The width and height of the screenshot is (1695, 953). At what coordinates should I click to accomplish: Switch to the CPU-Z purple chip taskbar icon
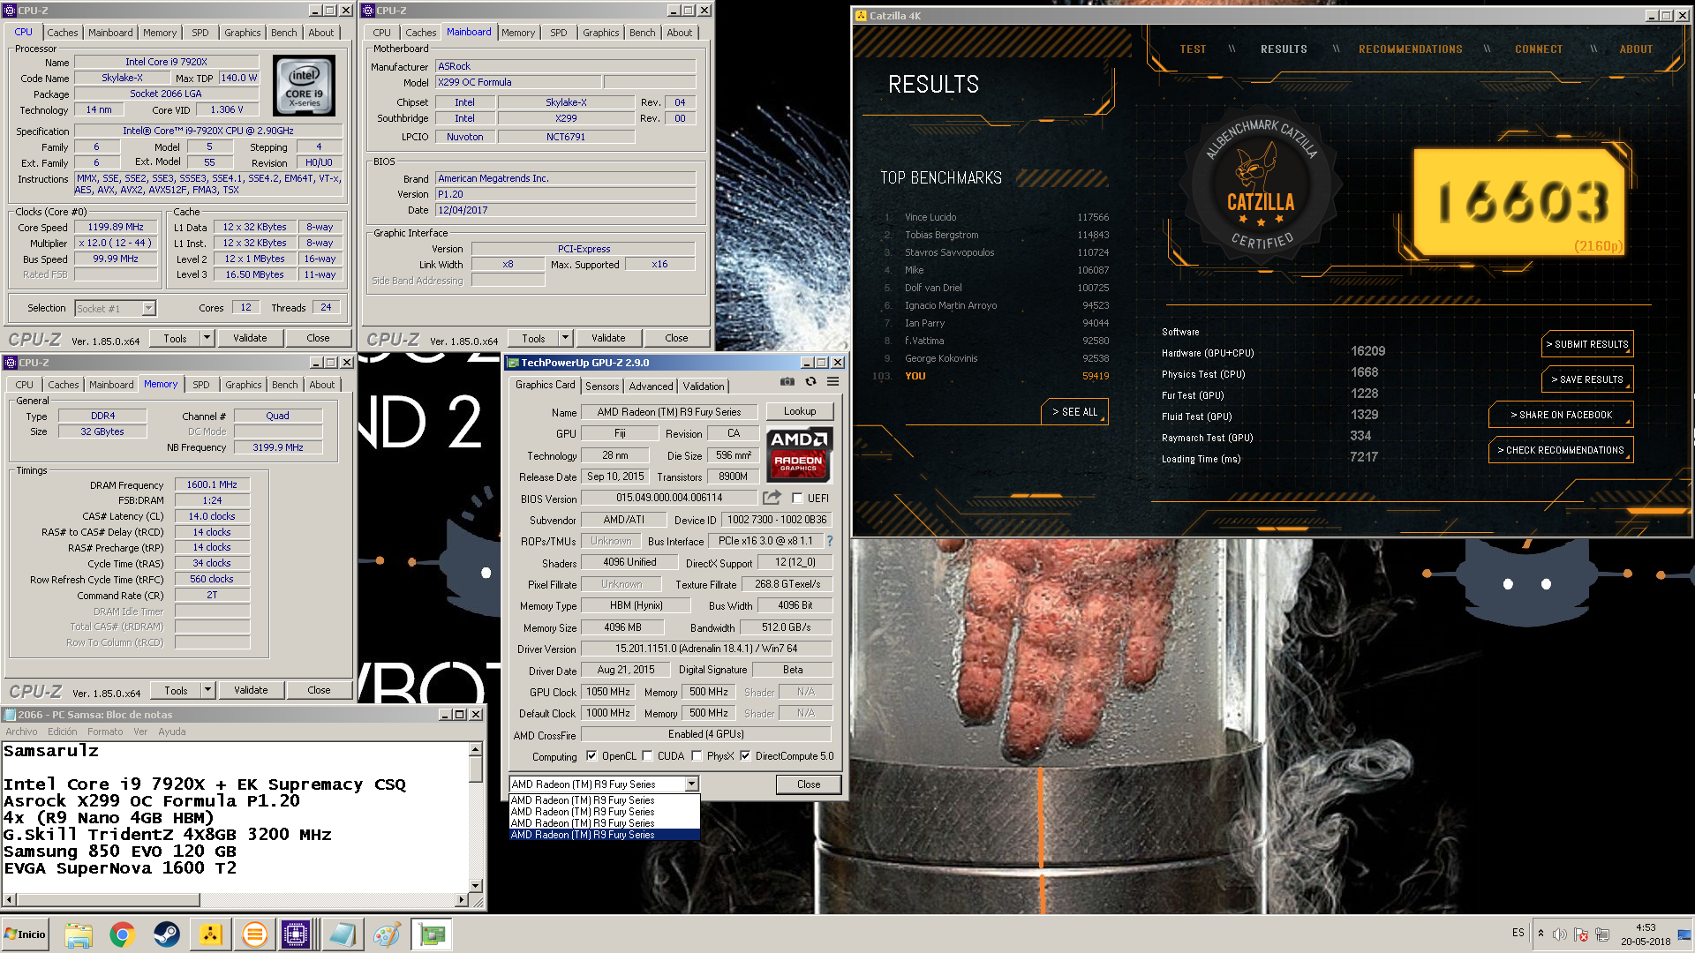[x=296, y=934]
